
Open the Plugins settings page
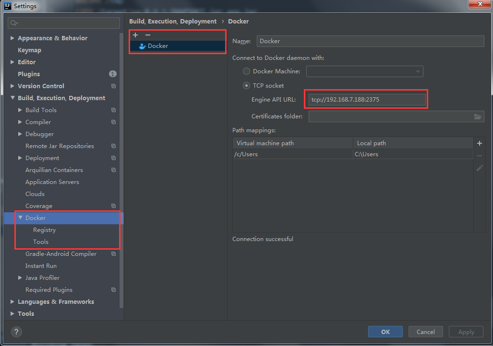click(x=29, y=74)
